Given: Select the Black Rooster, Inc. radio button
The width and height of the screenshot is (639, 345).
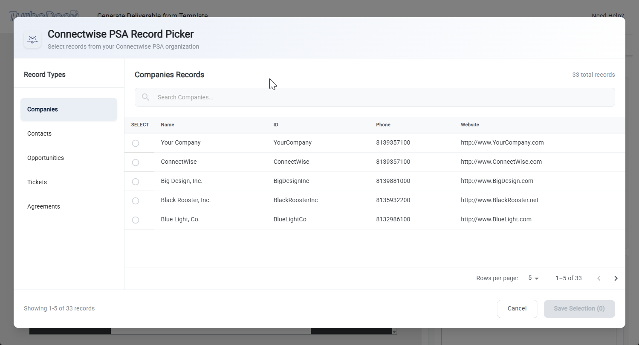Looking at the screenshot, I should tap(136, 201).
